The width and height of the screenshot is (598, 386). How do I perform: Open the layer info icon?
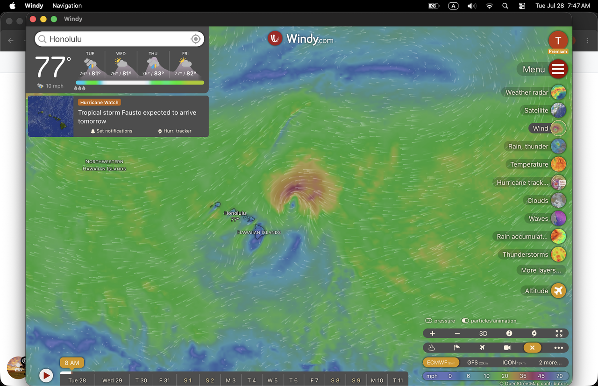pyautogui.click(x=509, y=333)
